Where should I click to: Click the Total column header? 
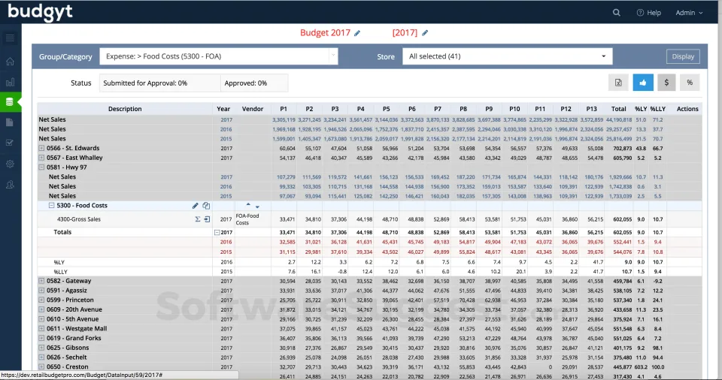coord(619,109)
